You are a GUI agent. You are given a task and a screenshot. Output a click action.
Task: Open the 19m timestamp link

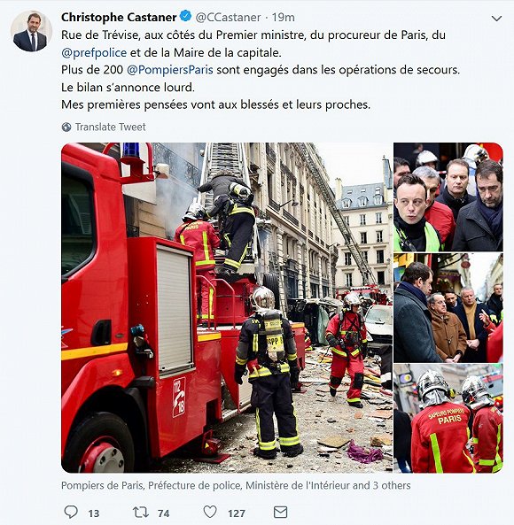point(283,17)
